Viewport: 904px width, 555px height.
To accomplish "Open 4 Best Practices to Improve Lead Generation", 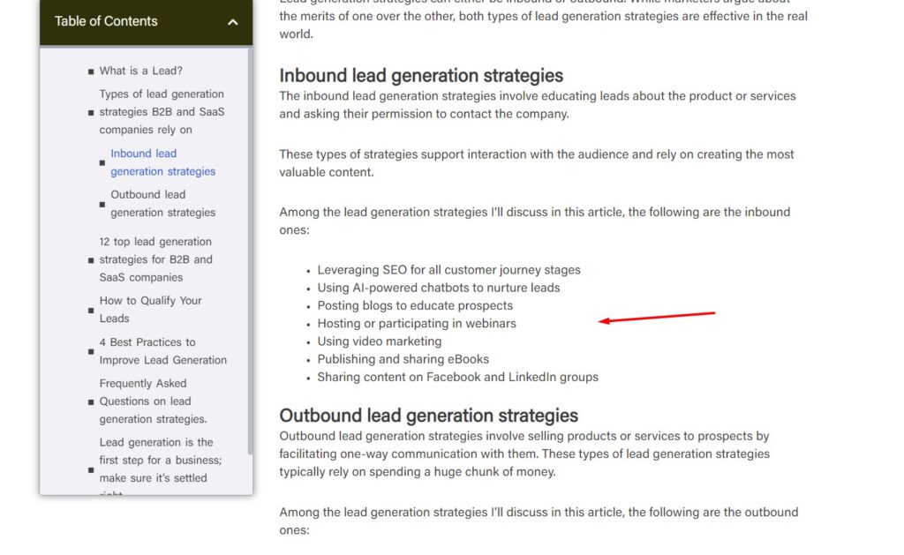I will (x=162, y=351).
